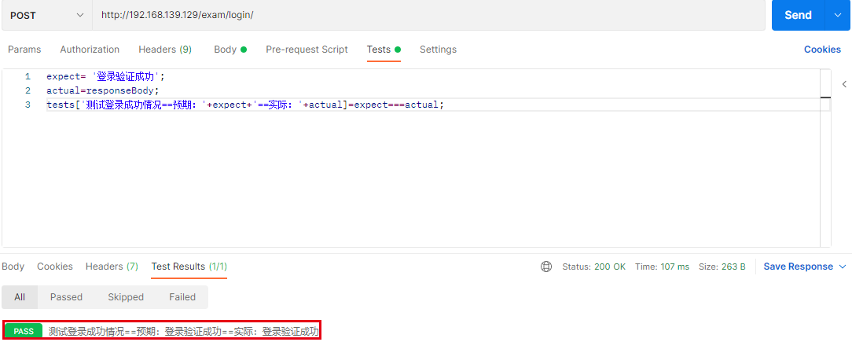Place cursor on script line 1 expect

coord(105,77)
